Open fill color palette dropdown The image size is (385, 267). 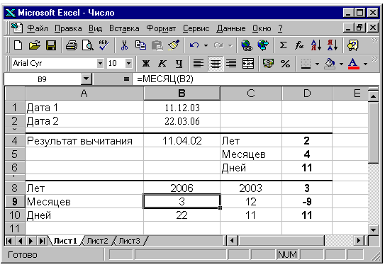click(341, 64)
